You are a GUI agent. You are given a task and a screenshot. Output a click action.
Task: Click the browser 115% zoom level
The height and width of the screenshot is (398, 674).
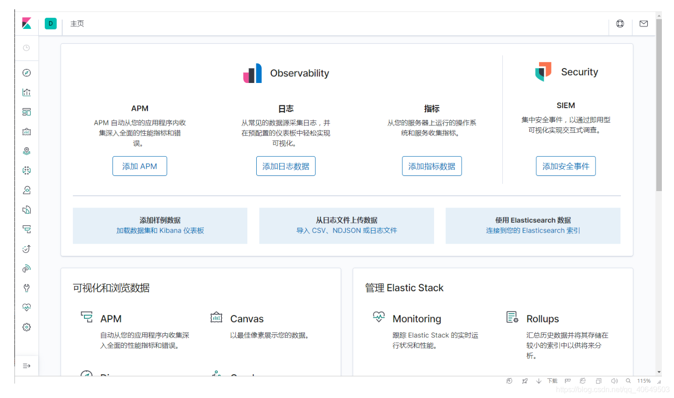click(644, 381)
